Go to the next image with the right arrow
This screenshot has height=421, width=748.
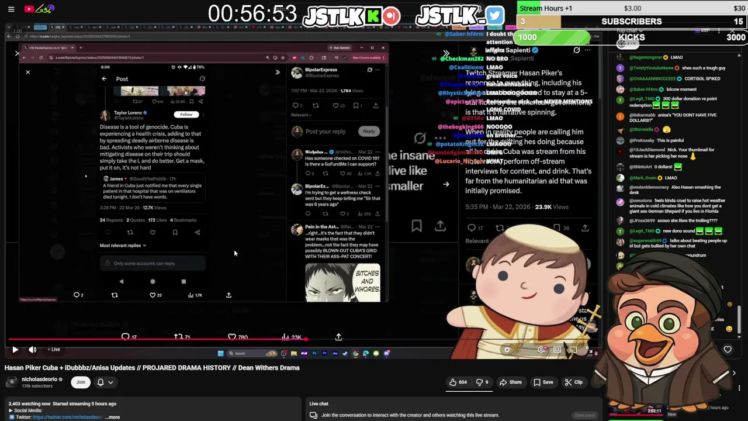click(446, 184)
